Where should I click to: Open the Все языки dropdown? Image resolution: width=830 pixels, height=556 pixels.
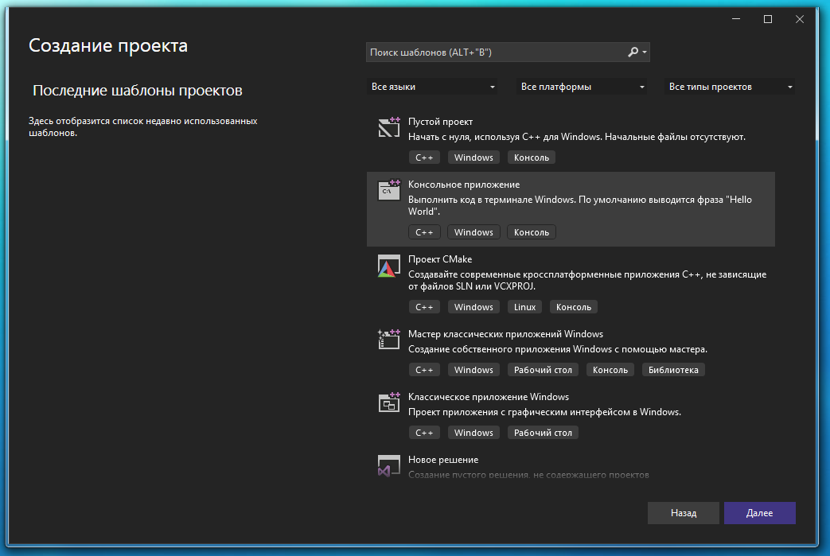coord(432,87)
